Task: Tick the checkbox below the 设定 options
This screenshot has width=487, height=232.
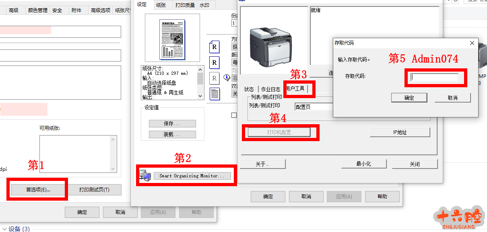Action: (x=234, y=115)
